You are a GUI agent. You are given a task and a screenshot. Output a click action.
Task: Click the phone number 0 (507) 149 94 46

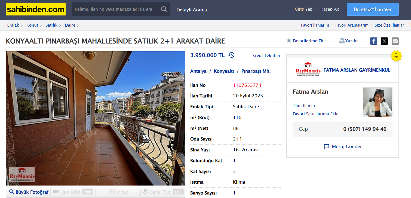click(x=365, y=129)
